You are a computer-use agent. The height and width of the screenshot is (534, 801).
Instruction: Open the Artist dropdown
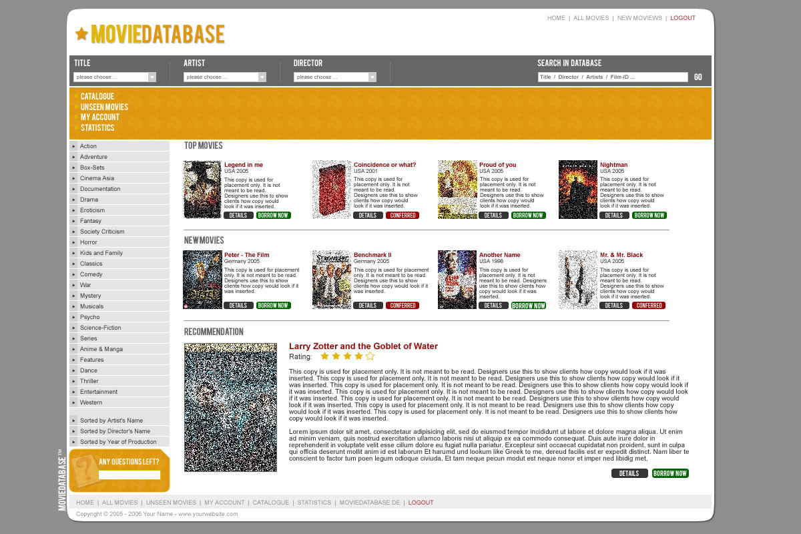225,77
